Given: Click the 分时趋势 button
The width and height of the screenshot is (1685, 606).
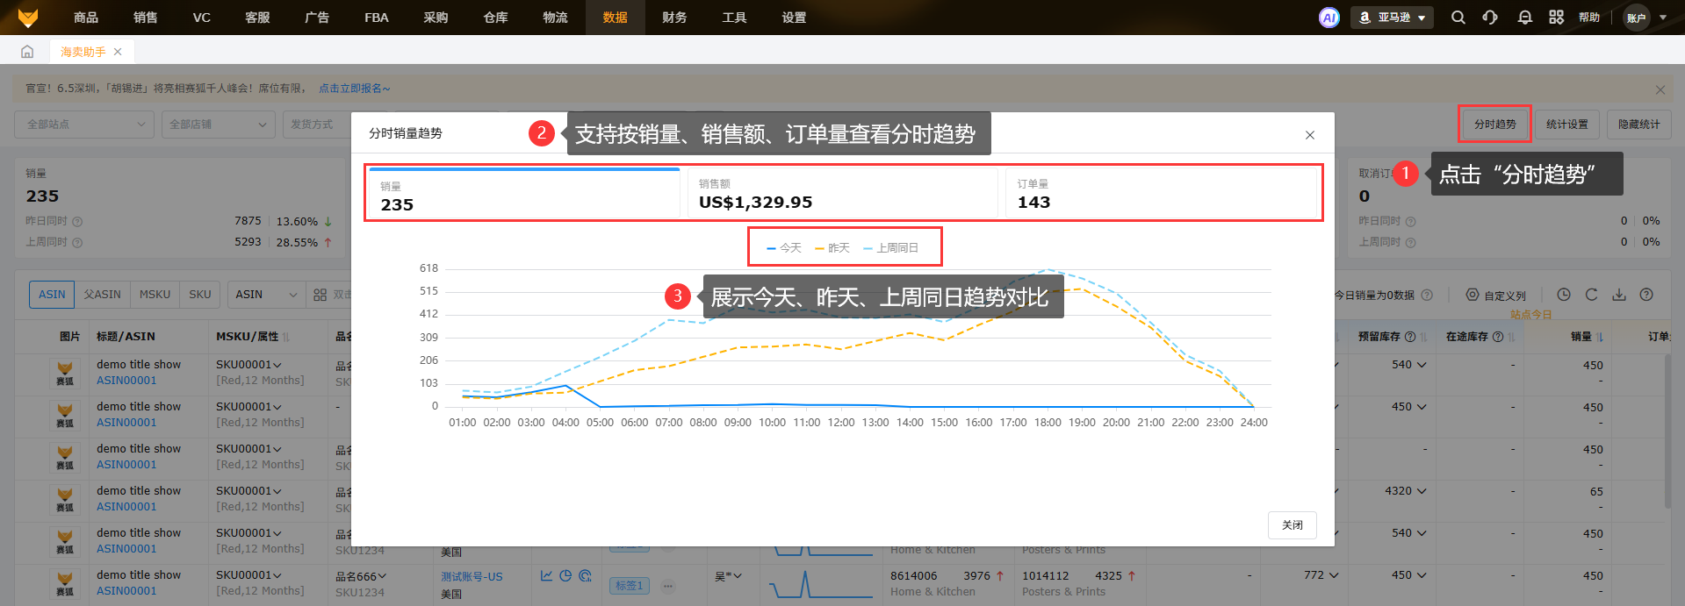Looking at the screenshot, I should click(1495, 125).
